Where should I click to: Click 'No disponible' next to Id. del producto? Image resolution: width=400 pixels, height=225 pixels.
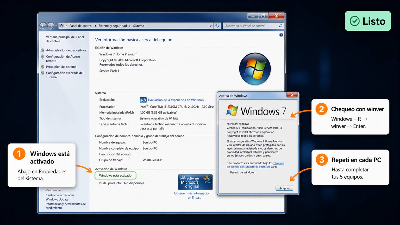click(134, 183)
